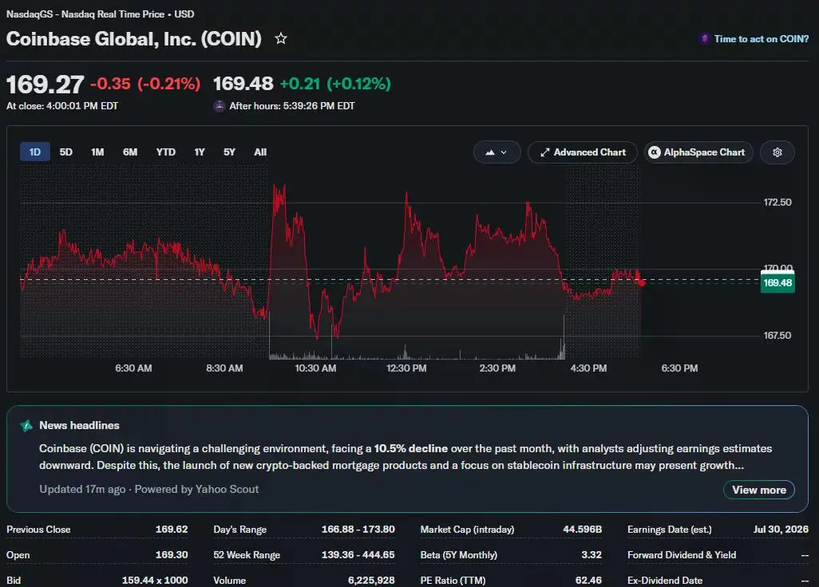The height and width of the screenshot is (587, 819).
Task: Click the 4:30 PM axis label
Action: pyautogui.click(x=588, y=368)
